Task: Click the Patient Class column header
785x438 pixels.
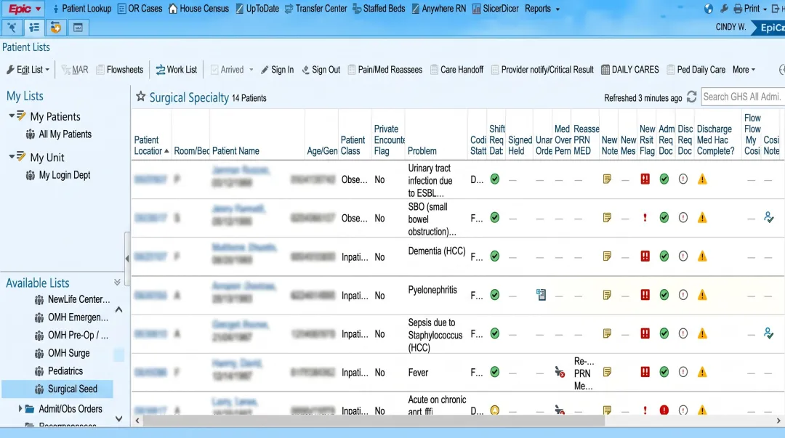Action: [x=353, y=146]
